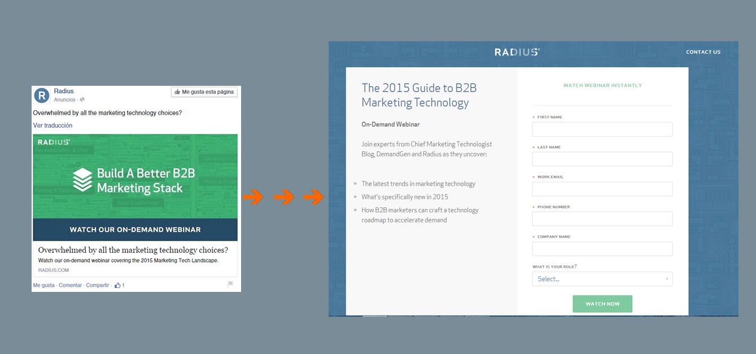Click the Radius logo on landing page header
This screenshot has width=756, height=354.
click(517, 52)
